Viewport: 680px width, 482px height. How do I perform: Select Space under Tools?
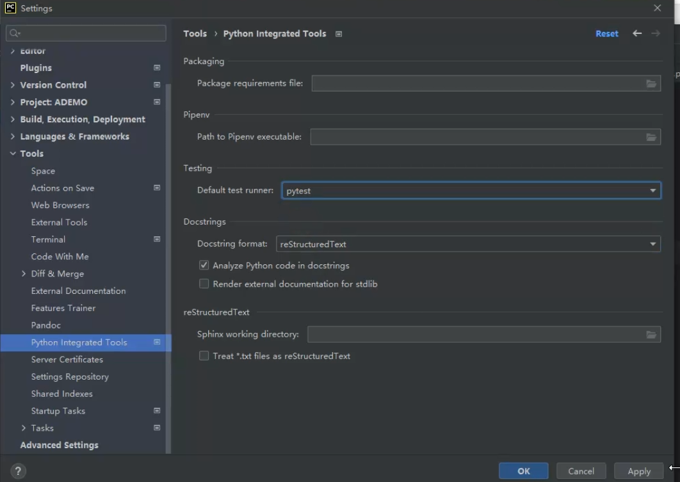pyautogui.click(x=43, y=171)
